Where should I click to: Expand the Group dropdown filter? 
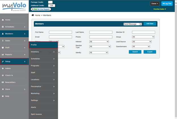tap(143, 37)
